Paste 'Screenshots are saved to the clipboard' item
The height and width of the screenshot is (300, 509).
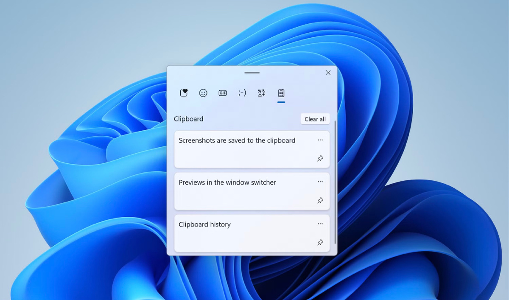pyautogui.click(x=252, y=149)
